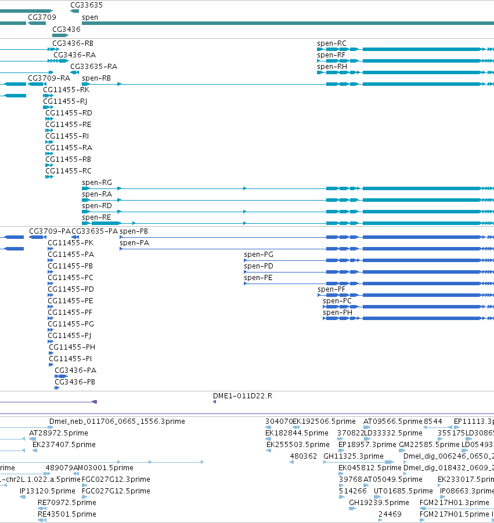
Task: Click the CG33635-RA transcript label
Action: pyautogui.click(x=94, y=66)
